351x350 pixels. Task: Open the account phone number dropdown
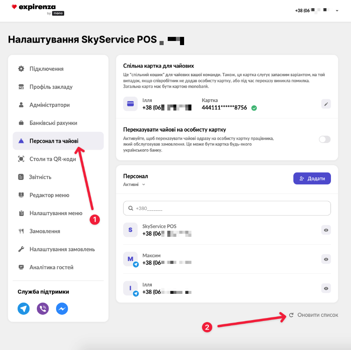click(317, 10)
